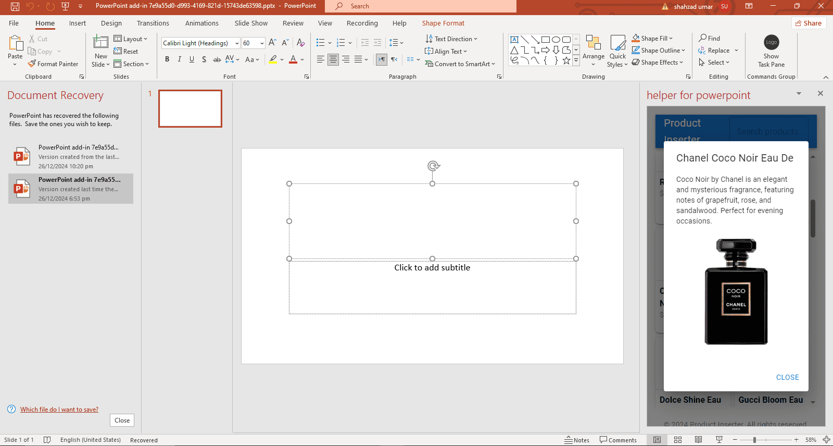
Task: Toggle Italic formatting
Action: (180, 59)
